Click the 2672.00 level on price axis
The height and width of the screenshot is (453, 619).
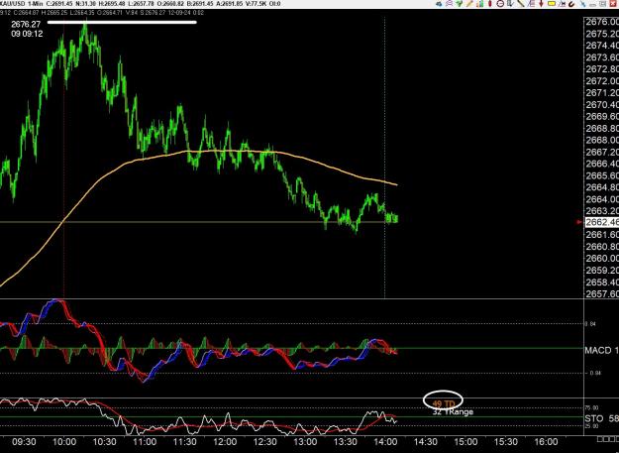click(x=602, y=80)
